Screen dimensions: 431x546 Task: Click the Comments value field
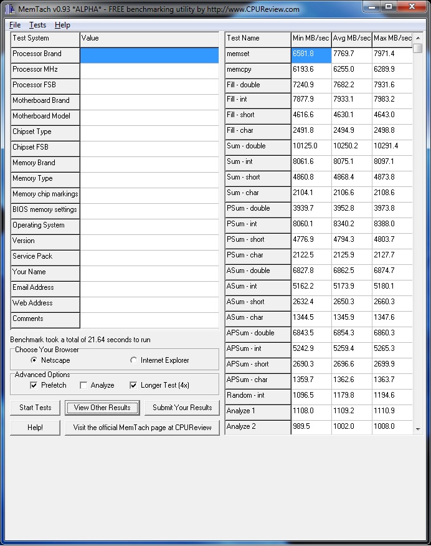click(x=149, y=320)
